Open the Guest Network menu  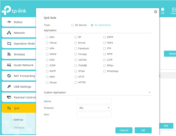coord(19,65)
